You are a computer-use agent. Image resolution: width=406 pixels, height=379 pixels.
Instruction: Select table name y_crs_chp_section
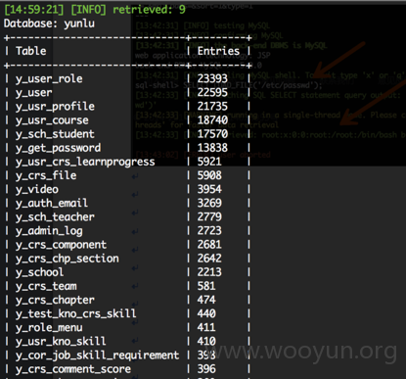click(x=68, y=259)
